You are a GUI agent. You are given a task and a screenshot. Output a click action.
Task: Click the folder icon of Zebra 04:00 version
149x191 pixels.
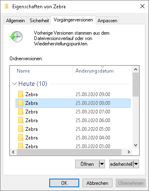tap(21, 137)
